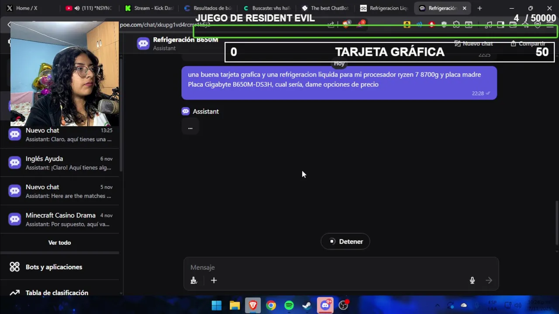This screenshot has width=559, height=314.
Task: Open Inglés Ayuda chat
Action: (60, 163)
